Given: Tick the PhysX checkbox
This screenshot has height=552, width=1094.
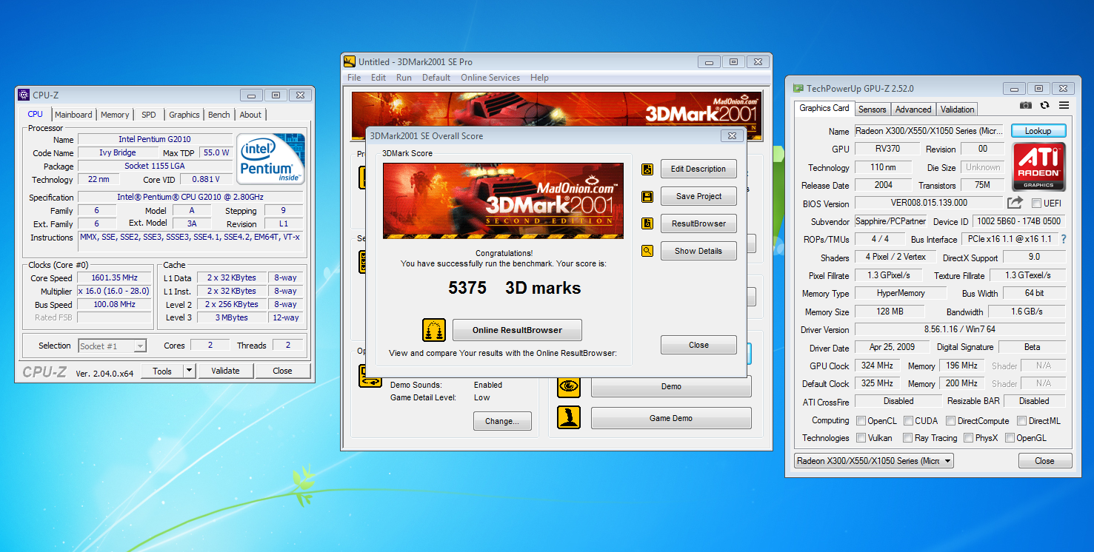Looking at the screenshot, I should point(969,438).
